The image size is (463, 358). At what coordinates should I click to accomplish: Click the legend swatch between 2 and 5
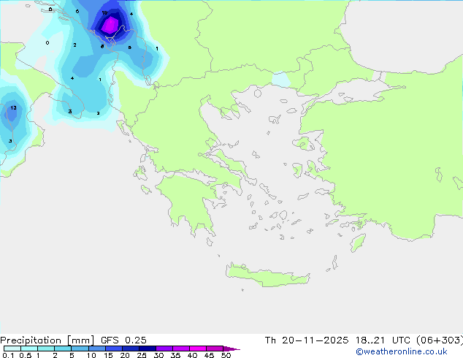(63, 349)
